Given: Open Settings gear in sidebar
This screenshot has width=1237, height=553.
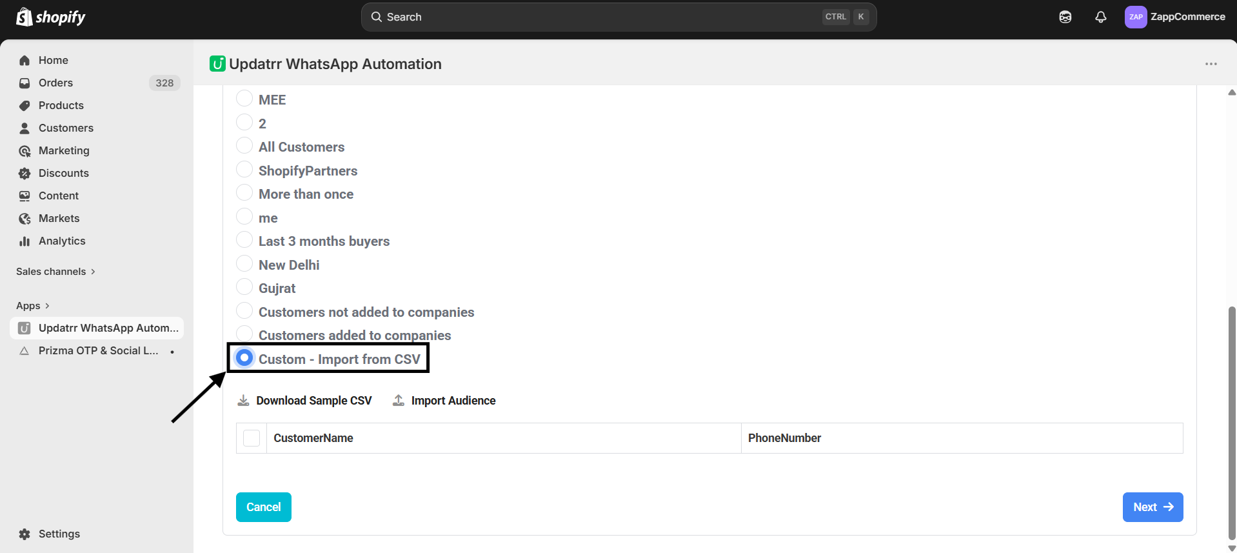Looking at the screenshot, I should (25, 534).
